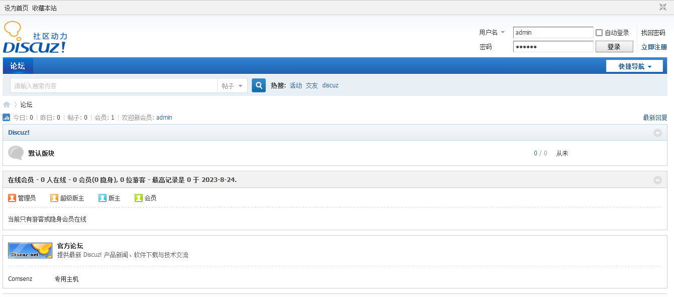This screenshot has height=297, width=674.
Task: Click 论坛 in the breadcrumb
Action: point(26,105)
